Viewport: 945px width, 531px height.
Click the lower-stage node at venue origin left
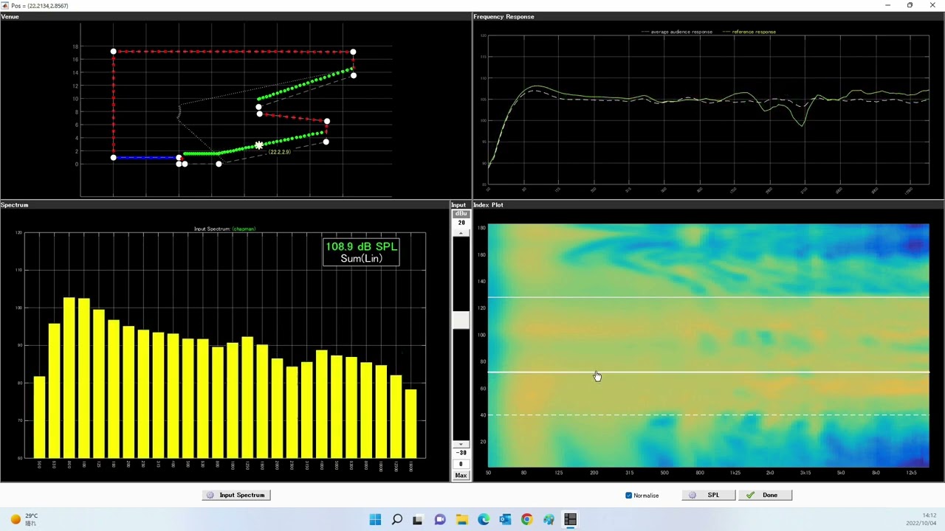(113, 157)
